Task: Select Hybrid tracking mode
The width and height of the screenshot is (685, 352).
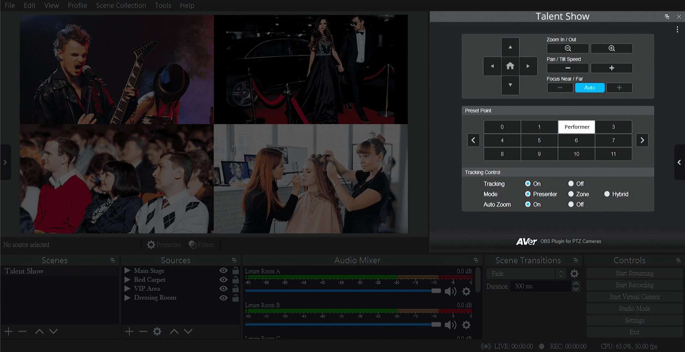Action: pyautogui.click(x=607, y=194)
